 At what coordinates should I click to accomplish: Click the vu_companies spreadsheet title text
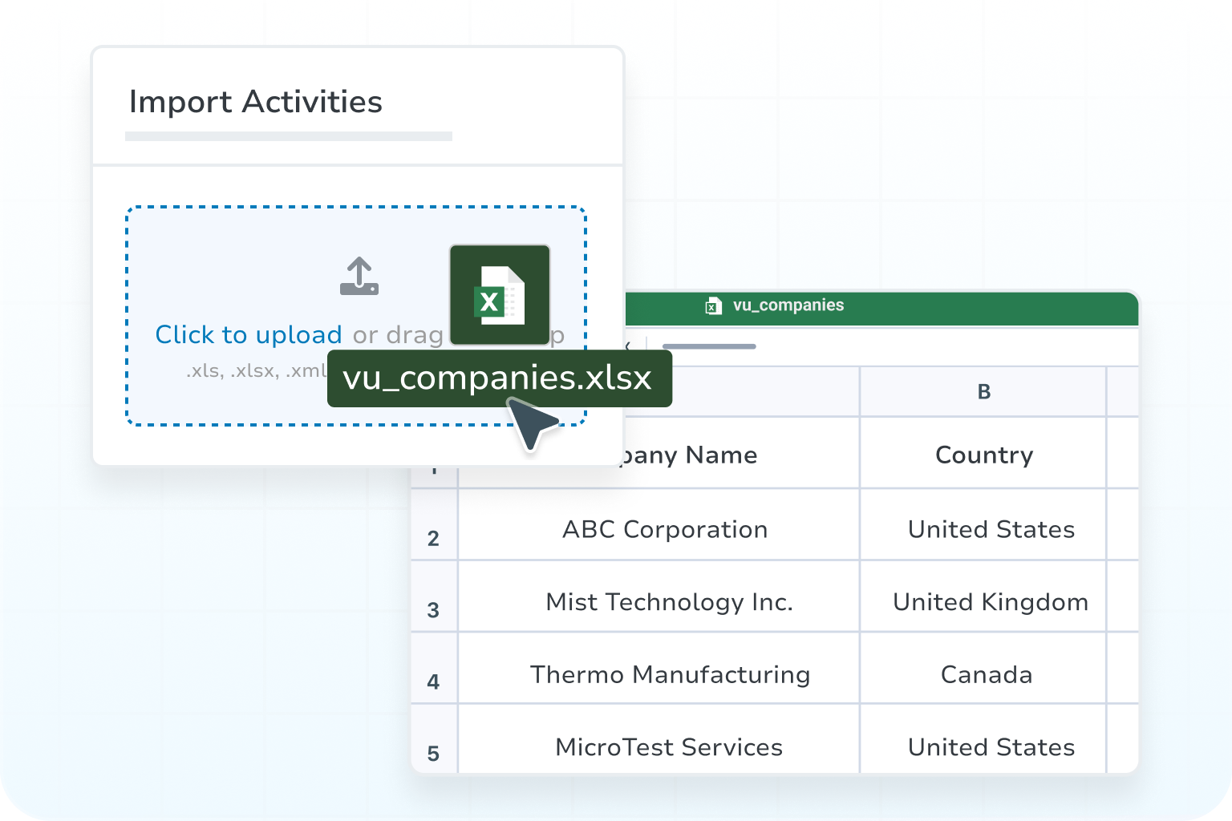(x=788, y=305)
